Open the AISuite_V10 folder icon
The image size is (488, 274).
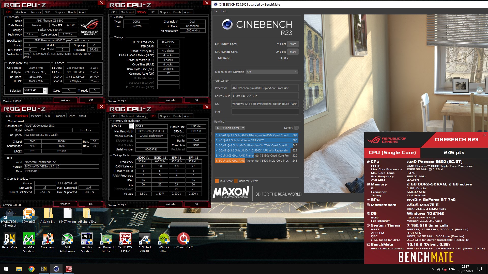87,216
